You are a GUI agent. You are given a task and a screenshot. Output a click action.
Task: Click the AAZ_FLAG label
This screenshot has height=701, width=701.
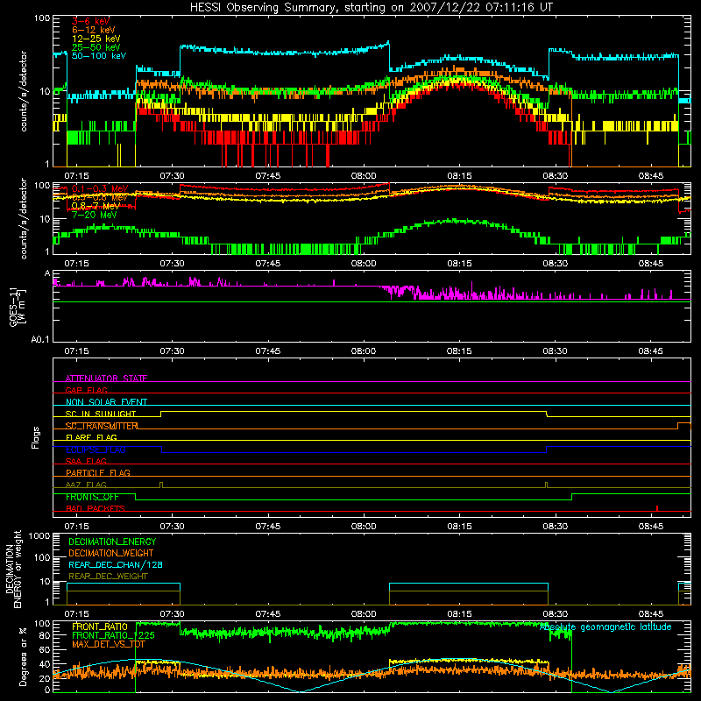point(86,485)
